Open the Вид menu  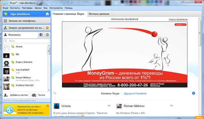click(x=45, y=8)
